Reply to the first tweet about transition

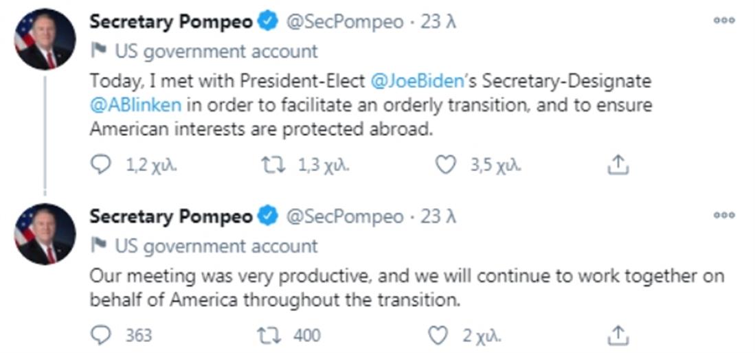click(101, 165)
